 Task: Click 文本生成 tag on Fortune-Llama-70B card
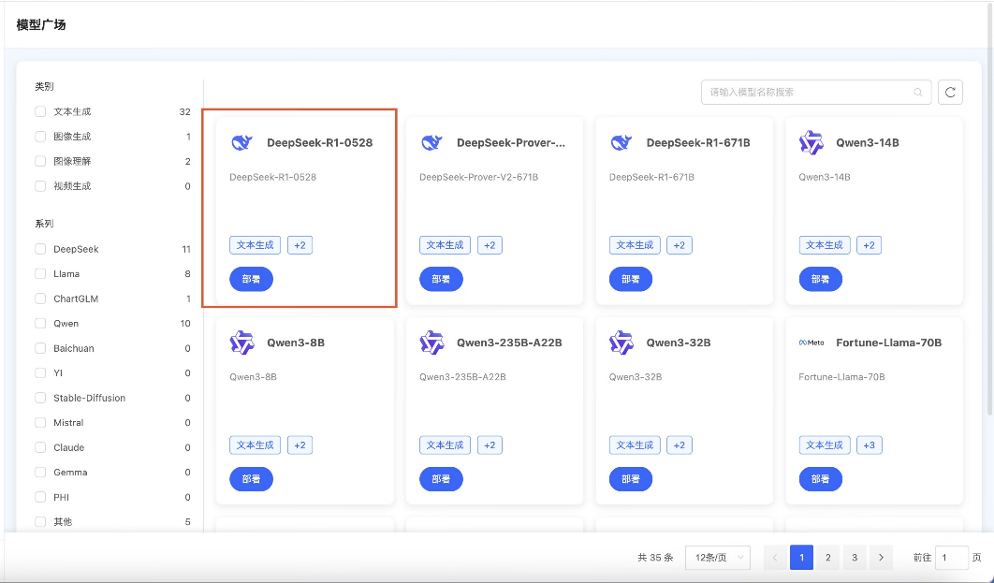point(824,445)
